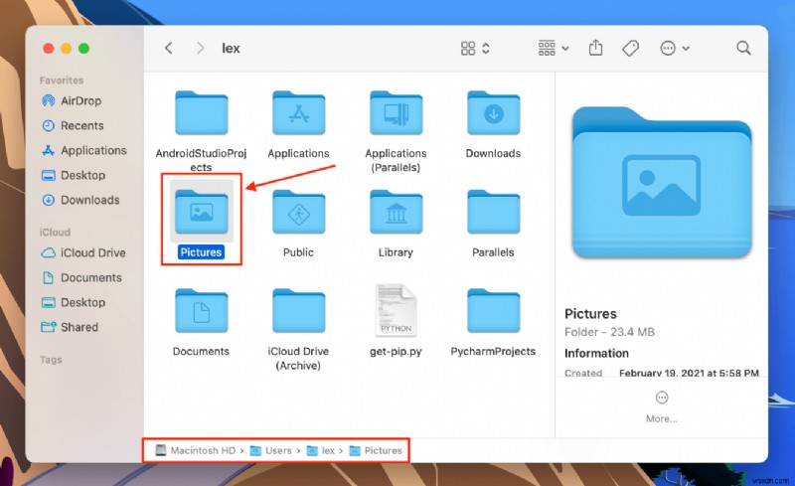Click the Tags sidebar section heading
The height and width of the screenshot is (486, 795).
coord(51,360)
